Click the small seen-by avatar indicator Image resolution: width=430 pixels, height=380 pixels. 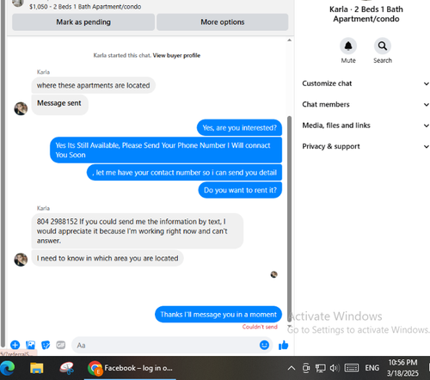(273, 274)
